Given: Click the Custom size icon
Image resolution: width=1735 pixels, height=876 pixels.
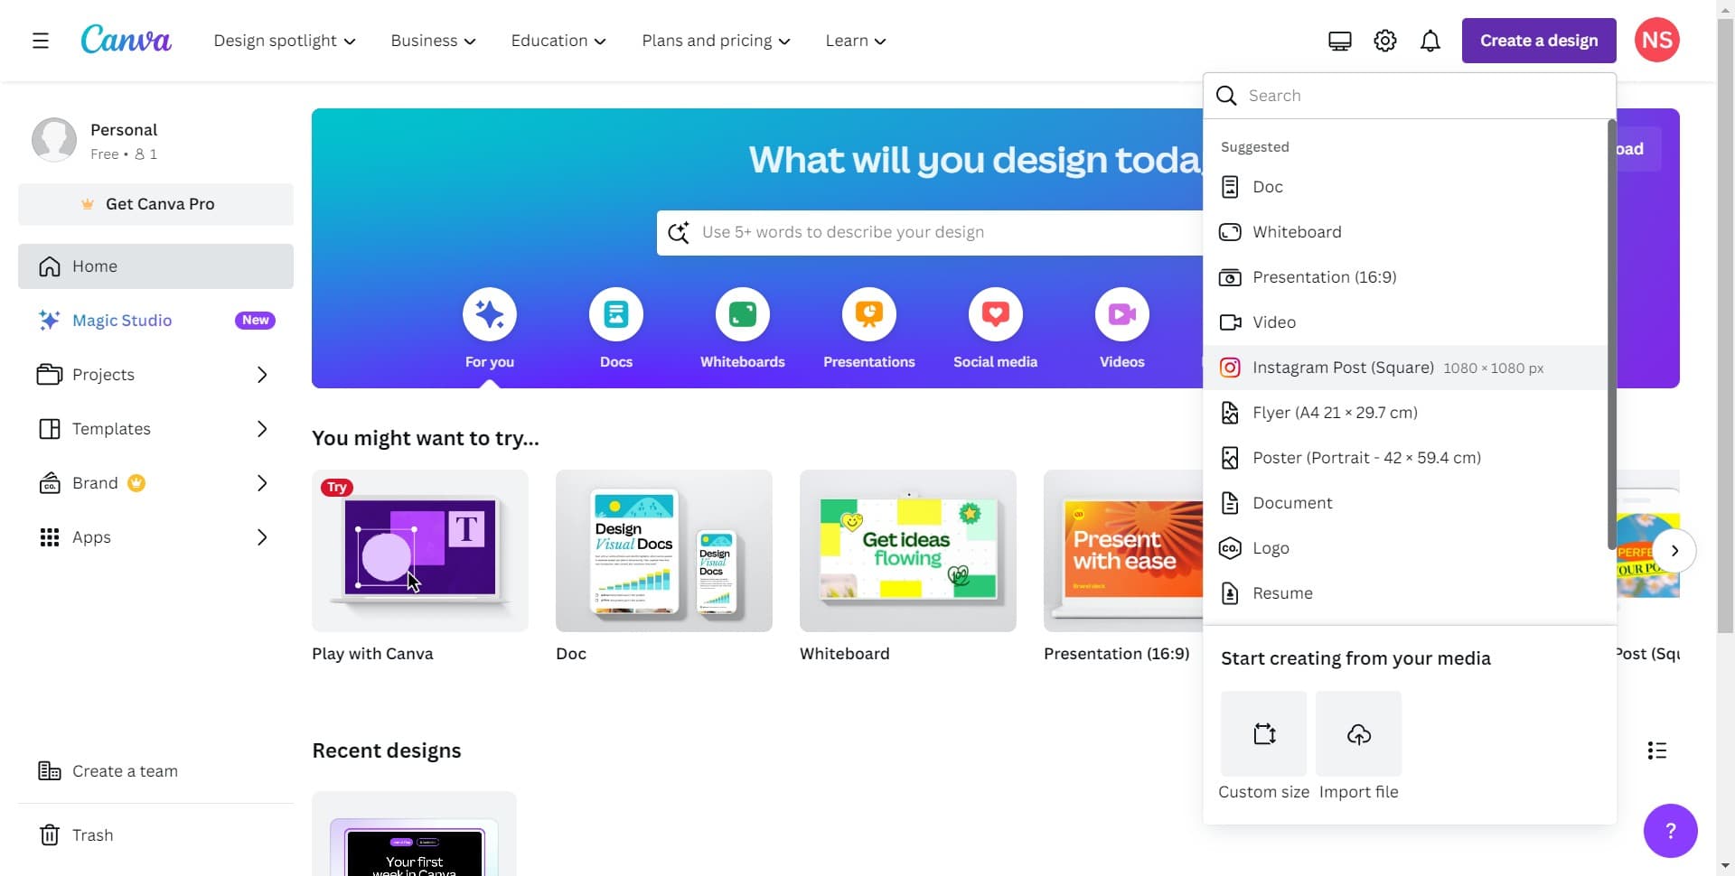Looking at the screenshot, I should pyautogui.click(x=1263, y=733).
